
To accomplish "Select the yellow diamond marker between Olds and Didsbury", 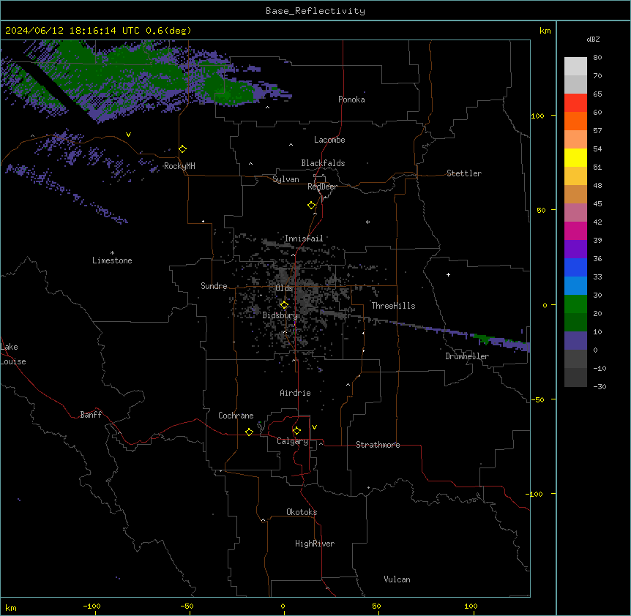I will 284,305.
